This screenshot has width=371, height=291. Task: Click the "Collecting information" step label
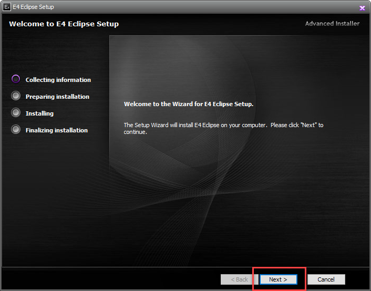tap(58, 80)
